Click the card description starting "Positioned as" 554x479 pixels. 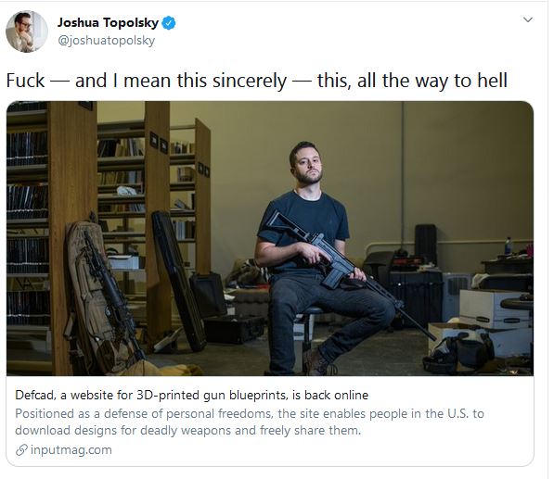tap(250, 422)
